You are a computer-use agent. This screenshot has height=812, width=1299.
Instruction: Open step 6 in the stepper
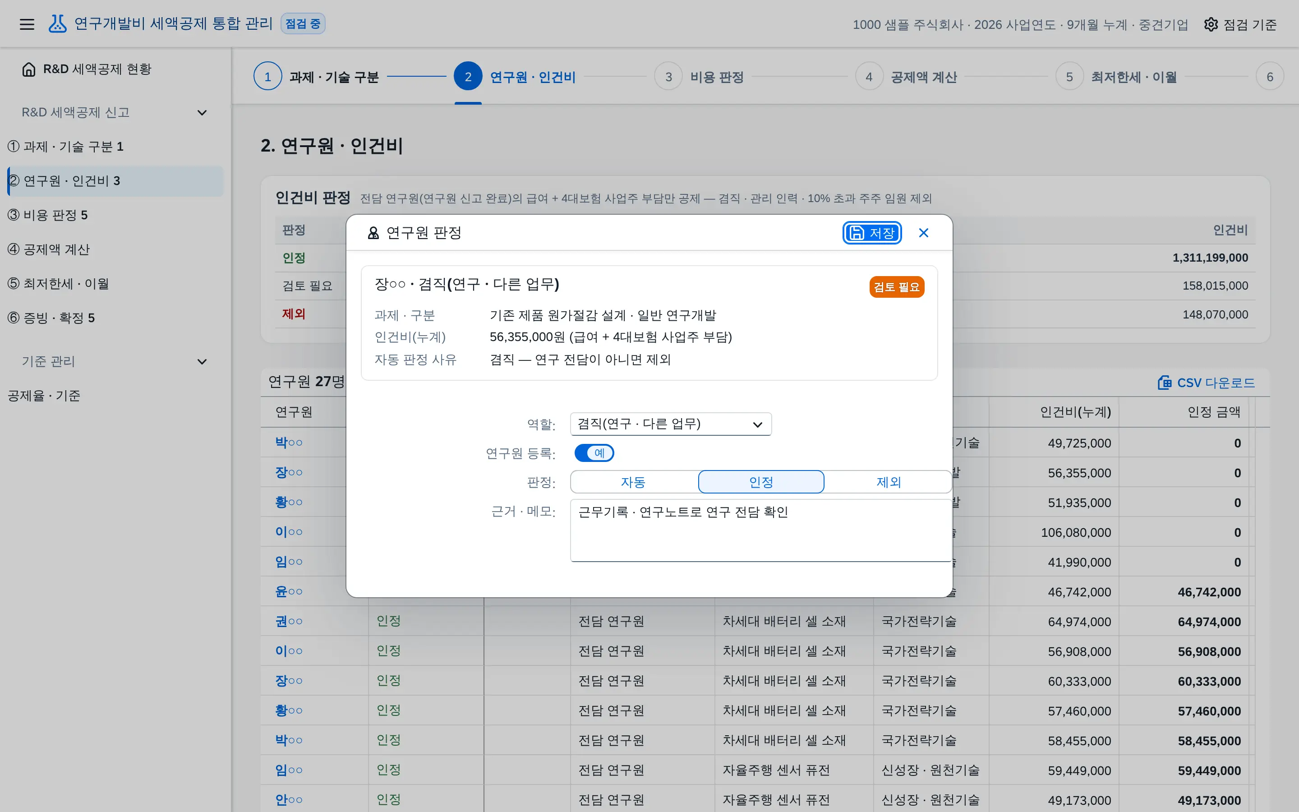1270,77
